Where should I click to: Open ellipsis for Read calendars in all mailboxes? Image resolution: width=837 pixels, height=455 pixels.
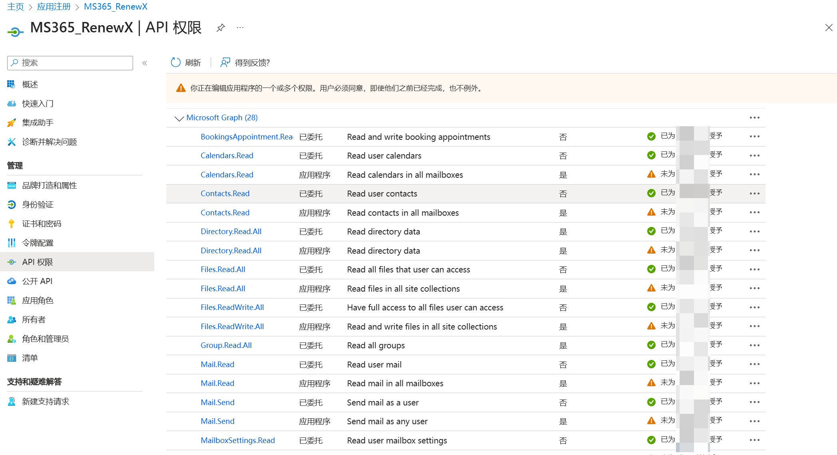click(x=754, y=175)
